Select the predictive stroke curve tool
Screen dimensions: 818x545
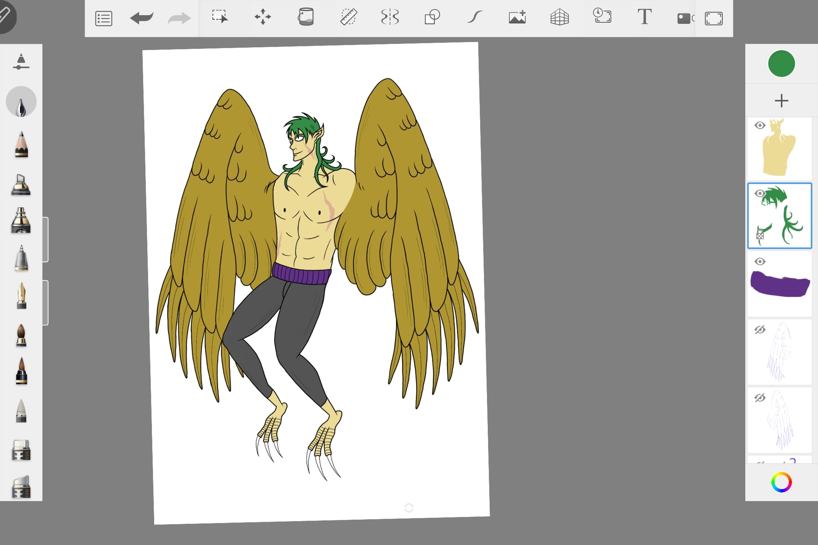475,17
